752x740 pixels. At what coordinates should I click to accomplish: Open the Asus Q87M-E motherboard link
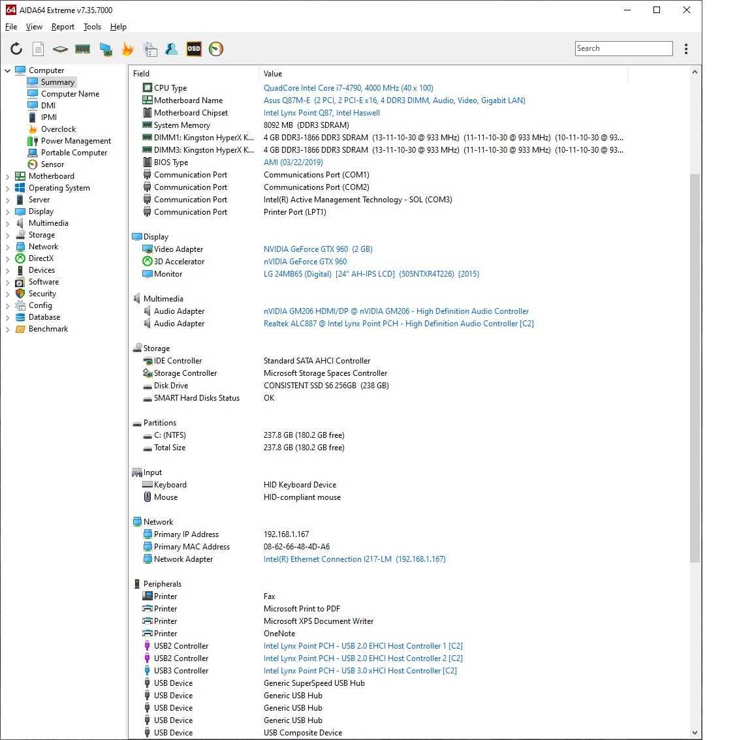(394, 100)
